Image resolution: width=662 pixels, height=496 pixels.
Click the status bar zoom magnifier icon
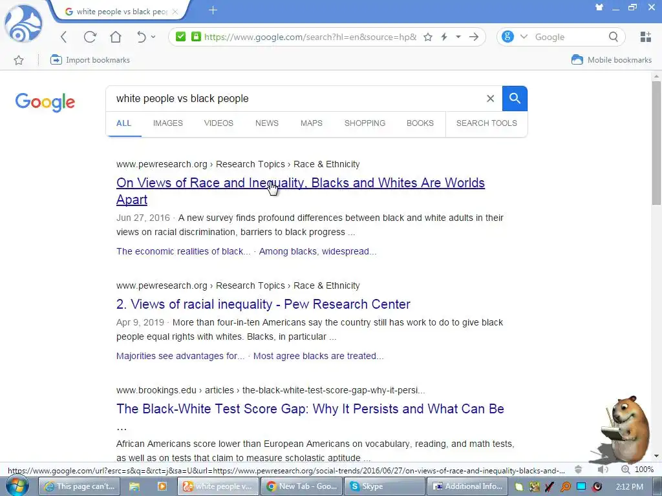[x=625, y=470]
